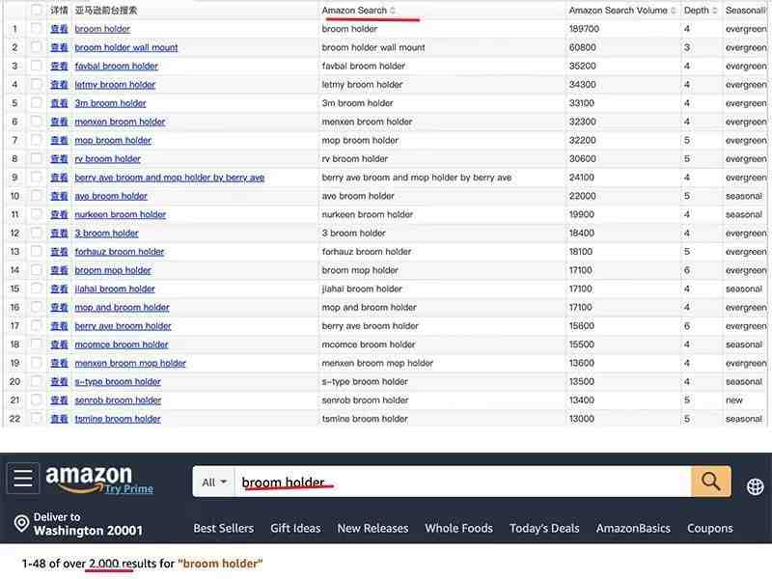Open the forhauz broom holder link

pos(119,252)
